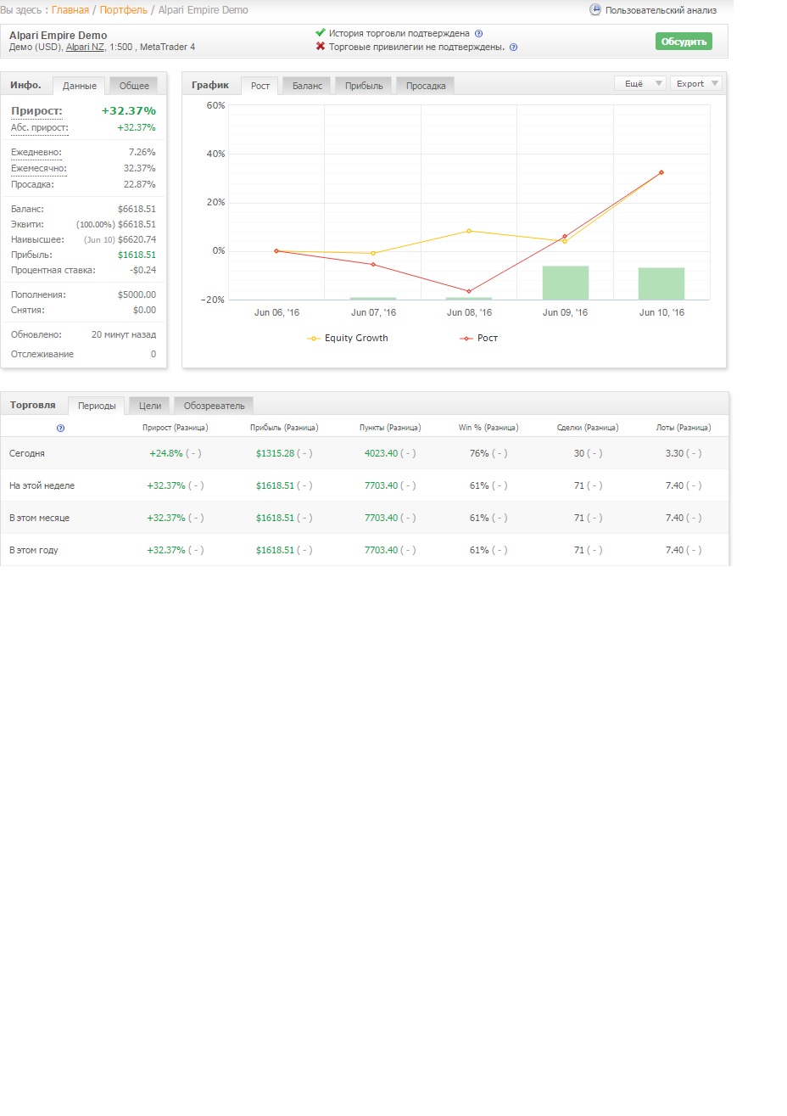
Task: Open the Ещё dropdown
Action: [639, 83]
